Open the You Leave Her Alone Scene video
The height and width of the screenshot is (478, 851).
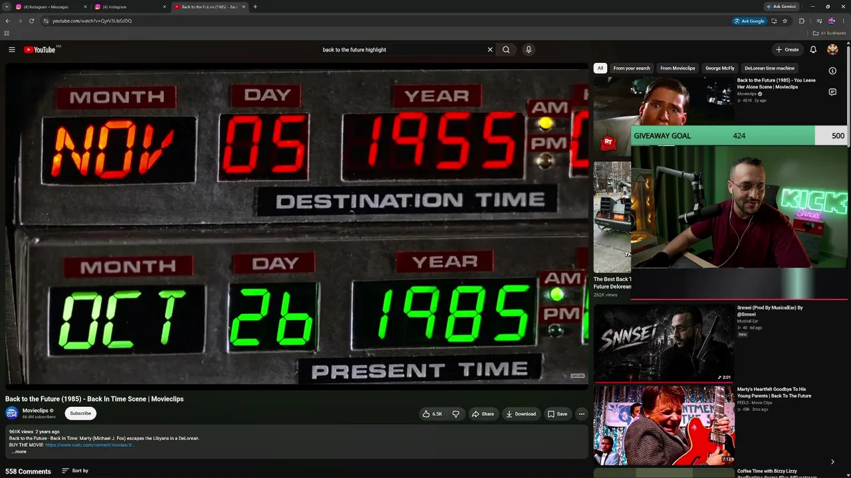777,84
